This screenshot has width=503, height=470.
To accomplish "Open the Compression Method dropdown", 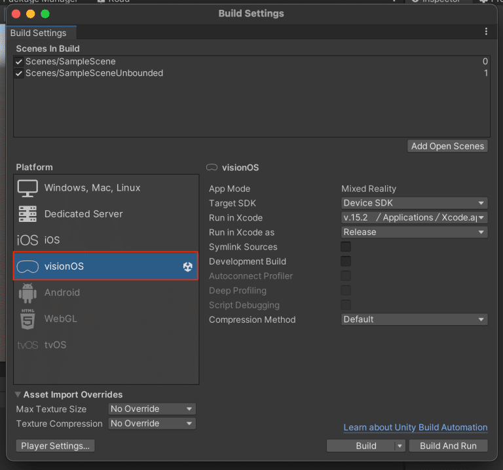I will click(414, 319).
